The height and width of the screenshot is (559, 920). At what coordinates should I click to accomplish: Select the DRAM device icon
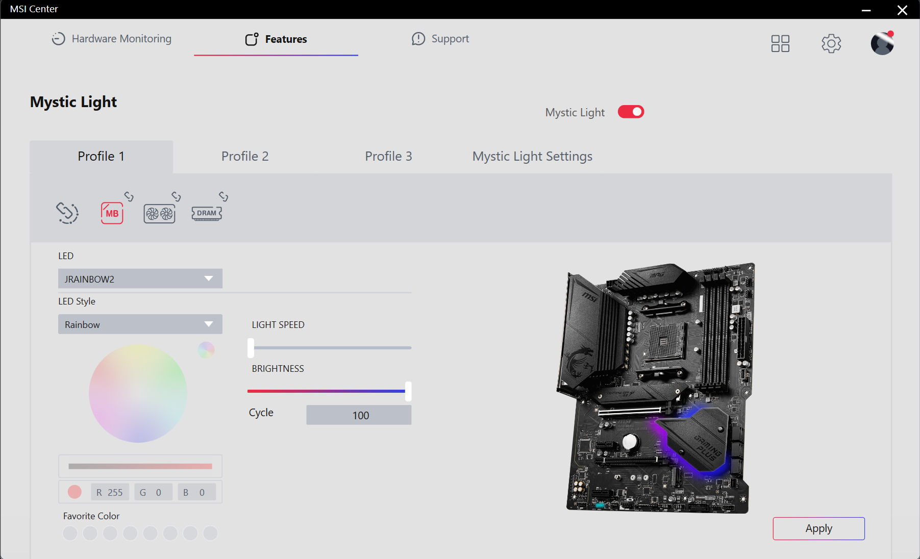pyautogui.click(x=206, y=213)
